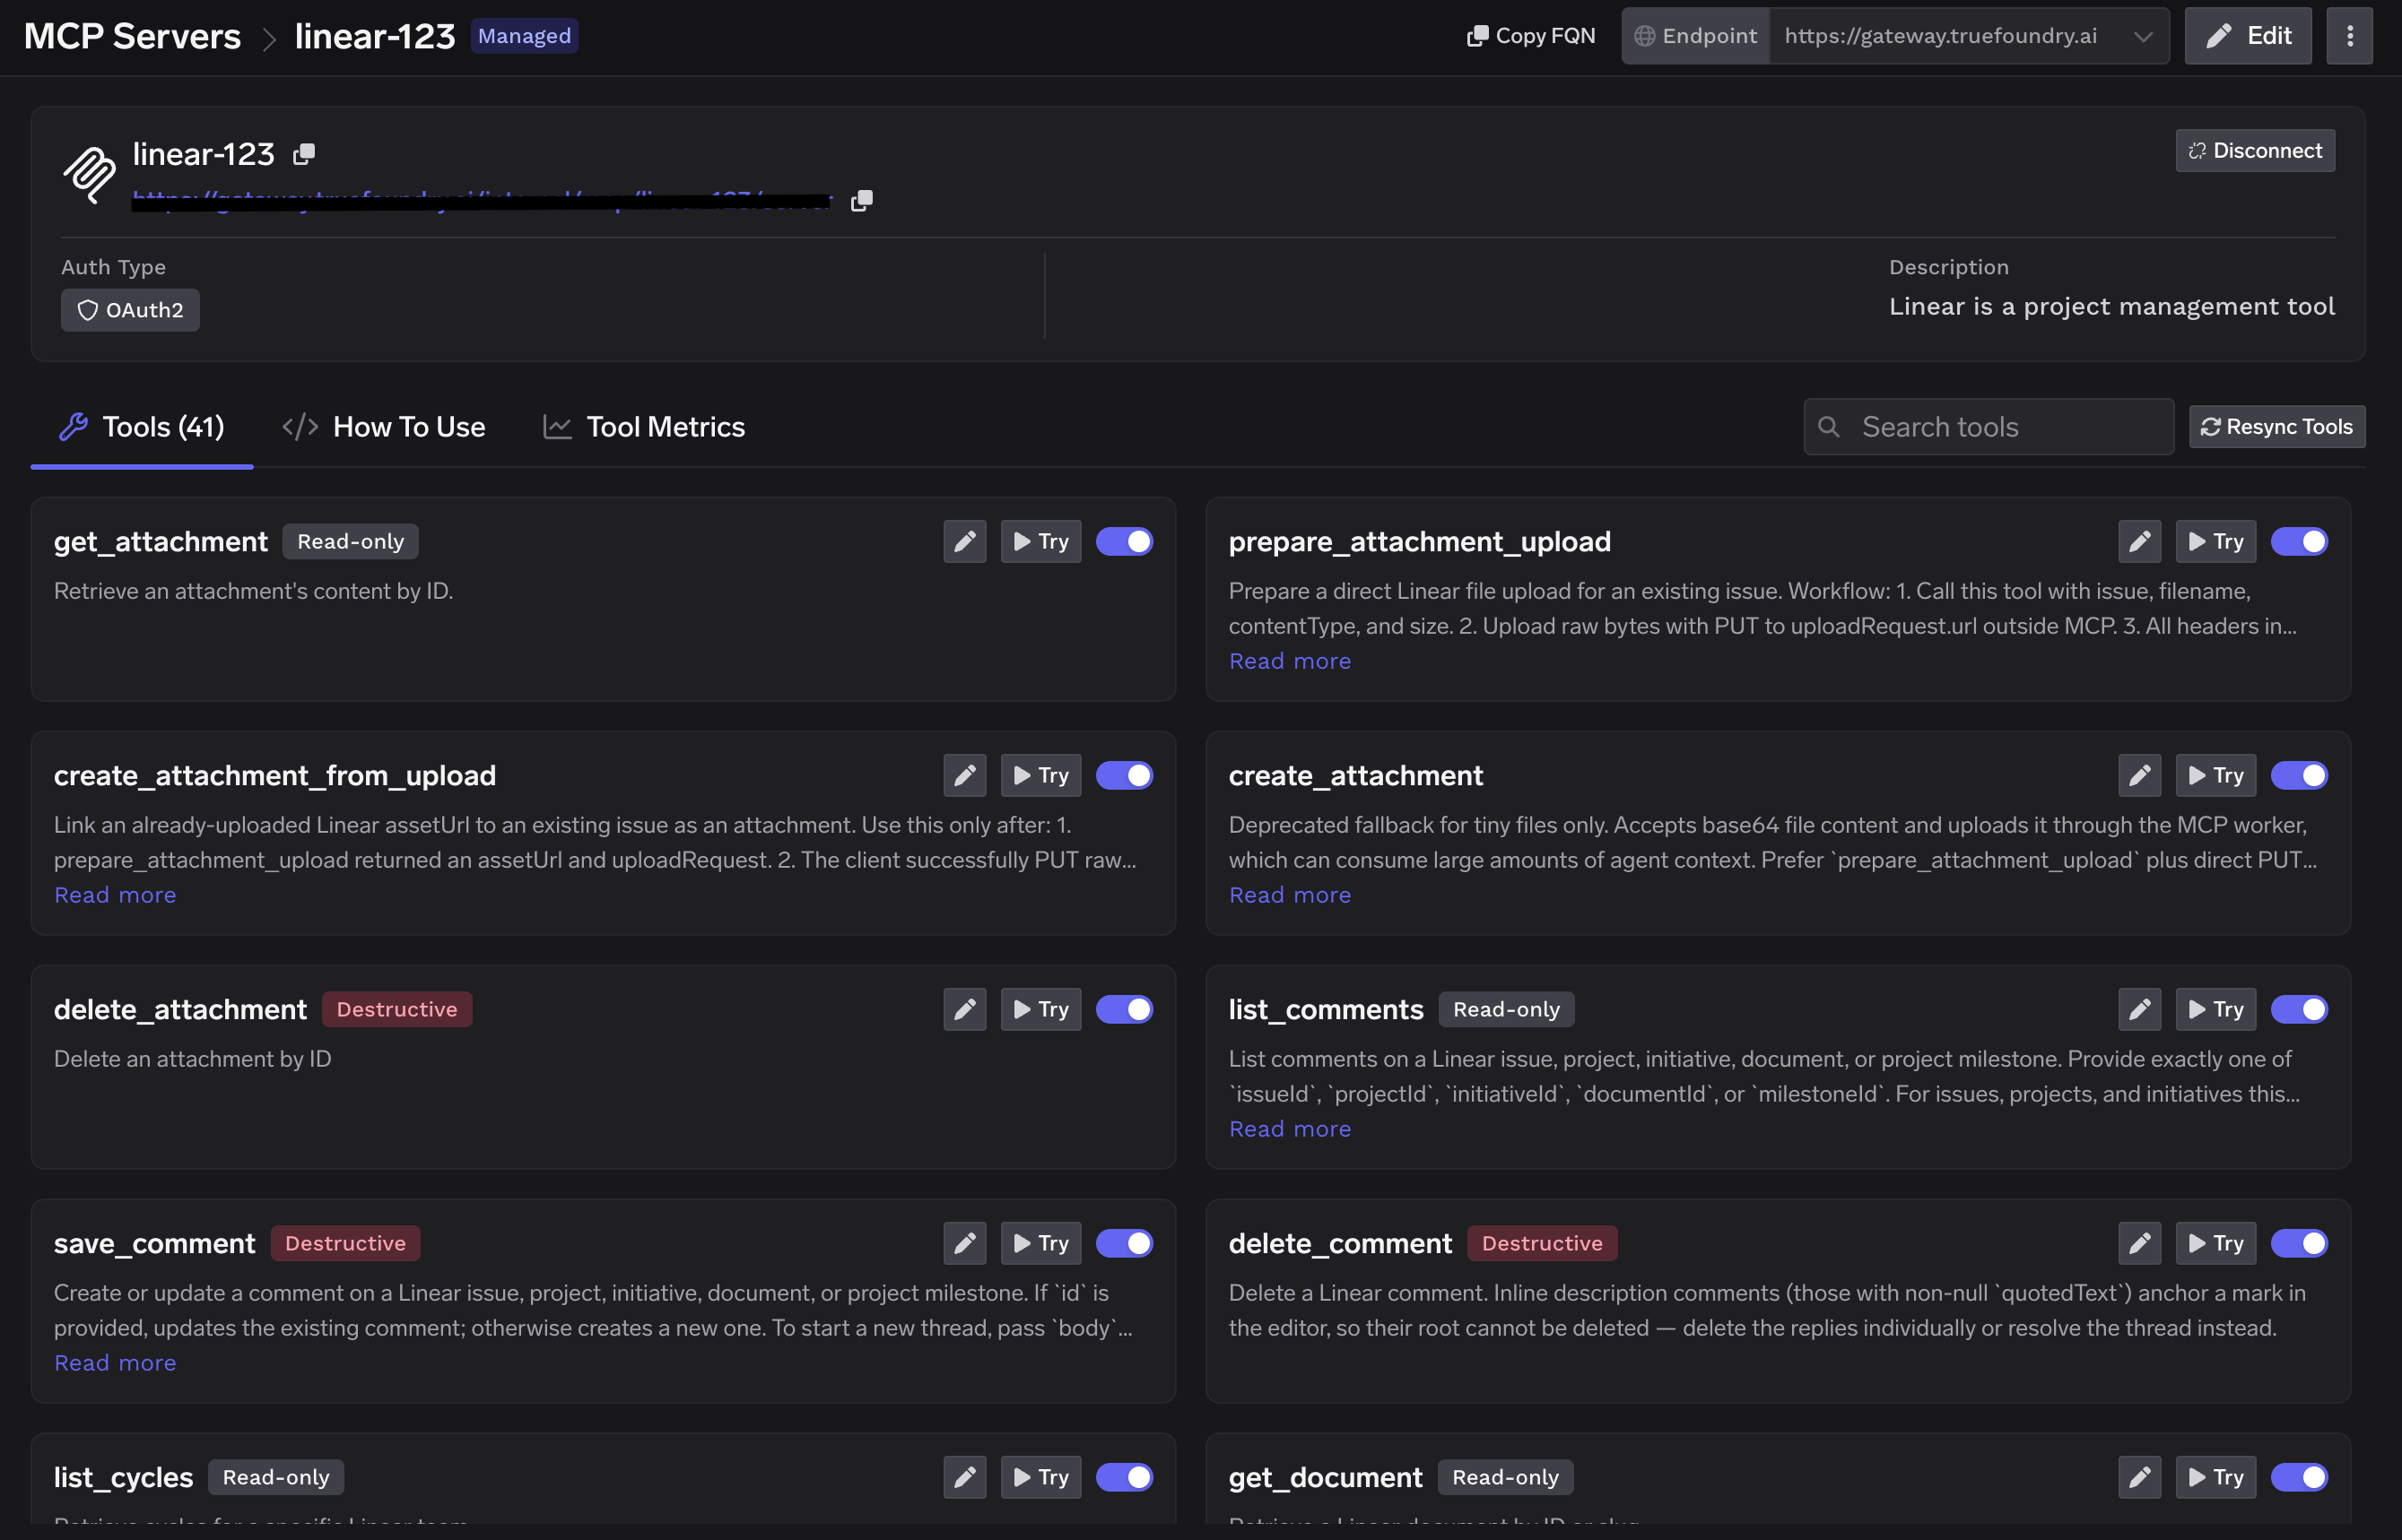
Task: Edit delete_attachment via pencil icon
Action: point(964,1009)
